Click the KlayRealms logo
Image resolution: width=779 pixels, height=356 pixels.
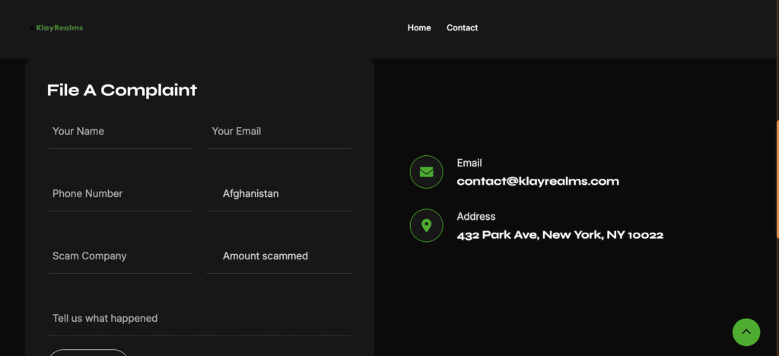pos(59,28)
